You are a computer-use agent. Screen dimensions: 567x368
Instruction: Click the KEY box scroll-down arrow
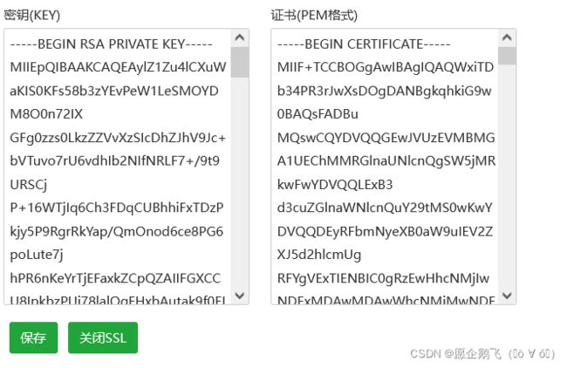[240, 296]
